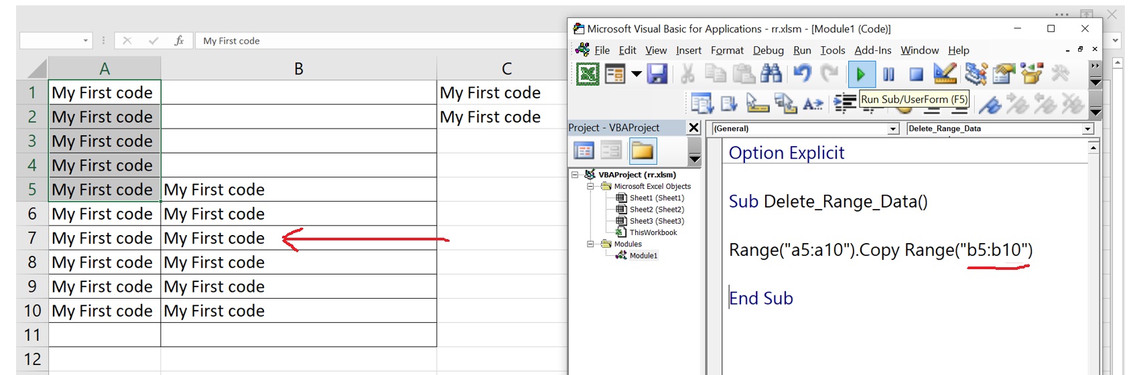Click the Insert UserForm toolbar icon
This screenshot has height=375, width=1137.
pos(614,74)
